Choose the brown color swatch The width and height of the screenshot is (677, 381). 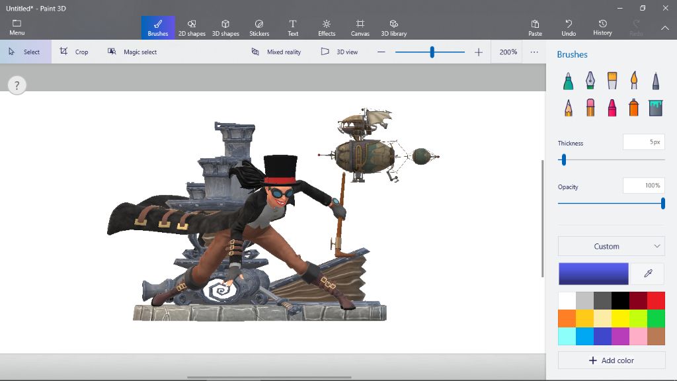pos(656,337)
